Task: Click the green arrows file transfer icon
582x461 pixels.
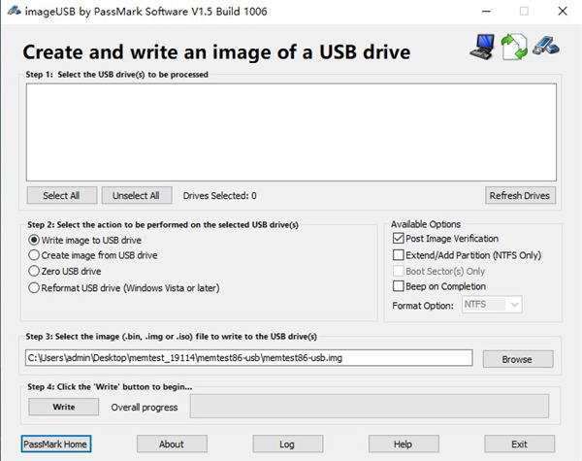Action: (x=513, y=47)
